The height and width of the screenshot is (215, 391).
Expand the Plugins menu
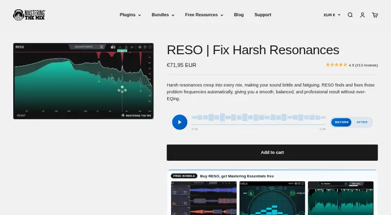click(130, 15)
